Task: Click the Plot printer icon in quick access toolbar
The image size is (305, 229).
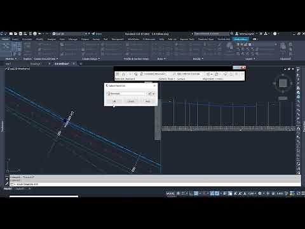Action: [x=35, y=34]
